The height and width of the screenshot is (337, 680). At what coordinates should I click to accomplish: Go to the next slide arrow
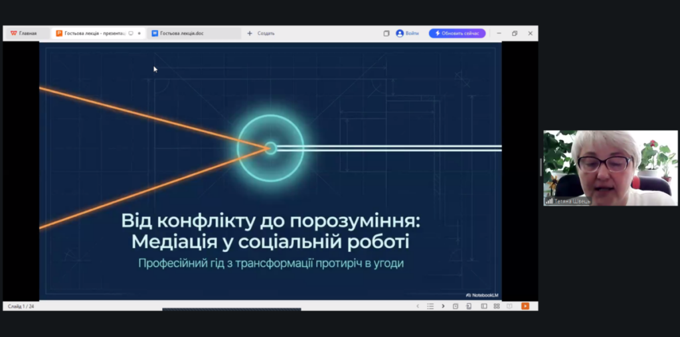(x=444, y=306)
